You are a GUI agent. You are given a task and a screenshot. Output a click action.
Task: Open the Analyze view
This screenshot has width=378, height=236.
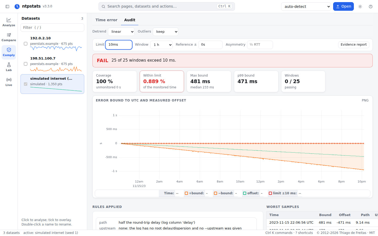9,22
